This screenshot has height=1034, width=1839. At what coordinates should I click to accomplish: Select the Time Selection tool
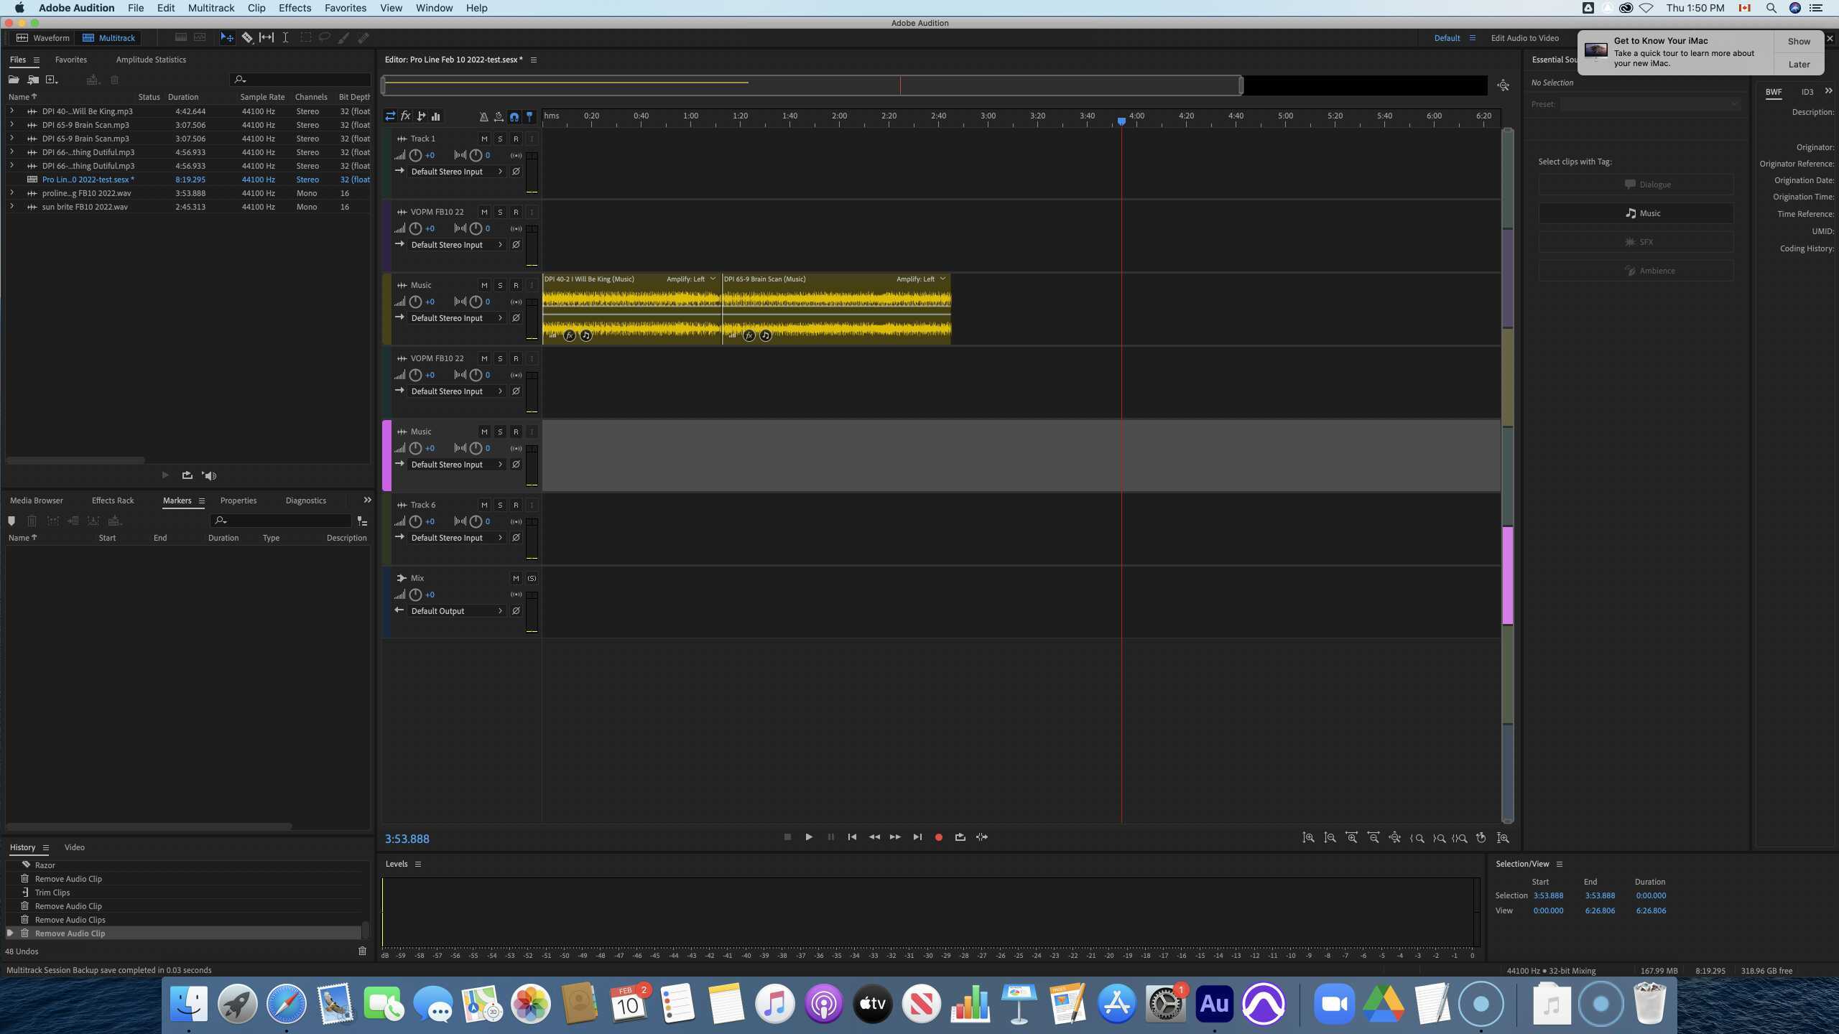(285, 37)
